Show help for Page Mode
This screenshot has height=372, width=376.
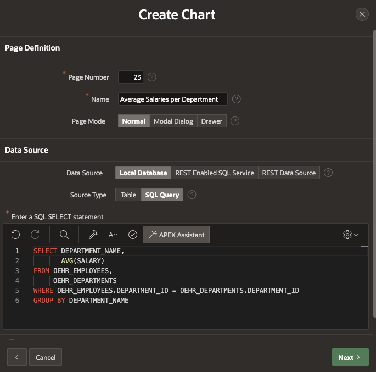coord(235,121)
